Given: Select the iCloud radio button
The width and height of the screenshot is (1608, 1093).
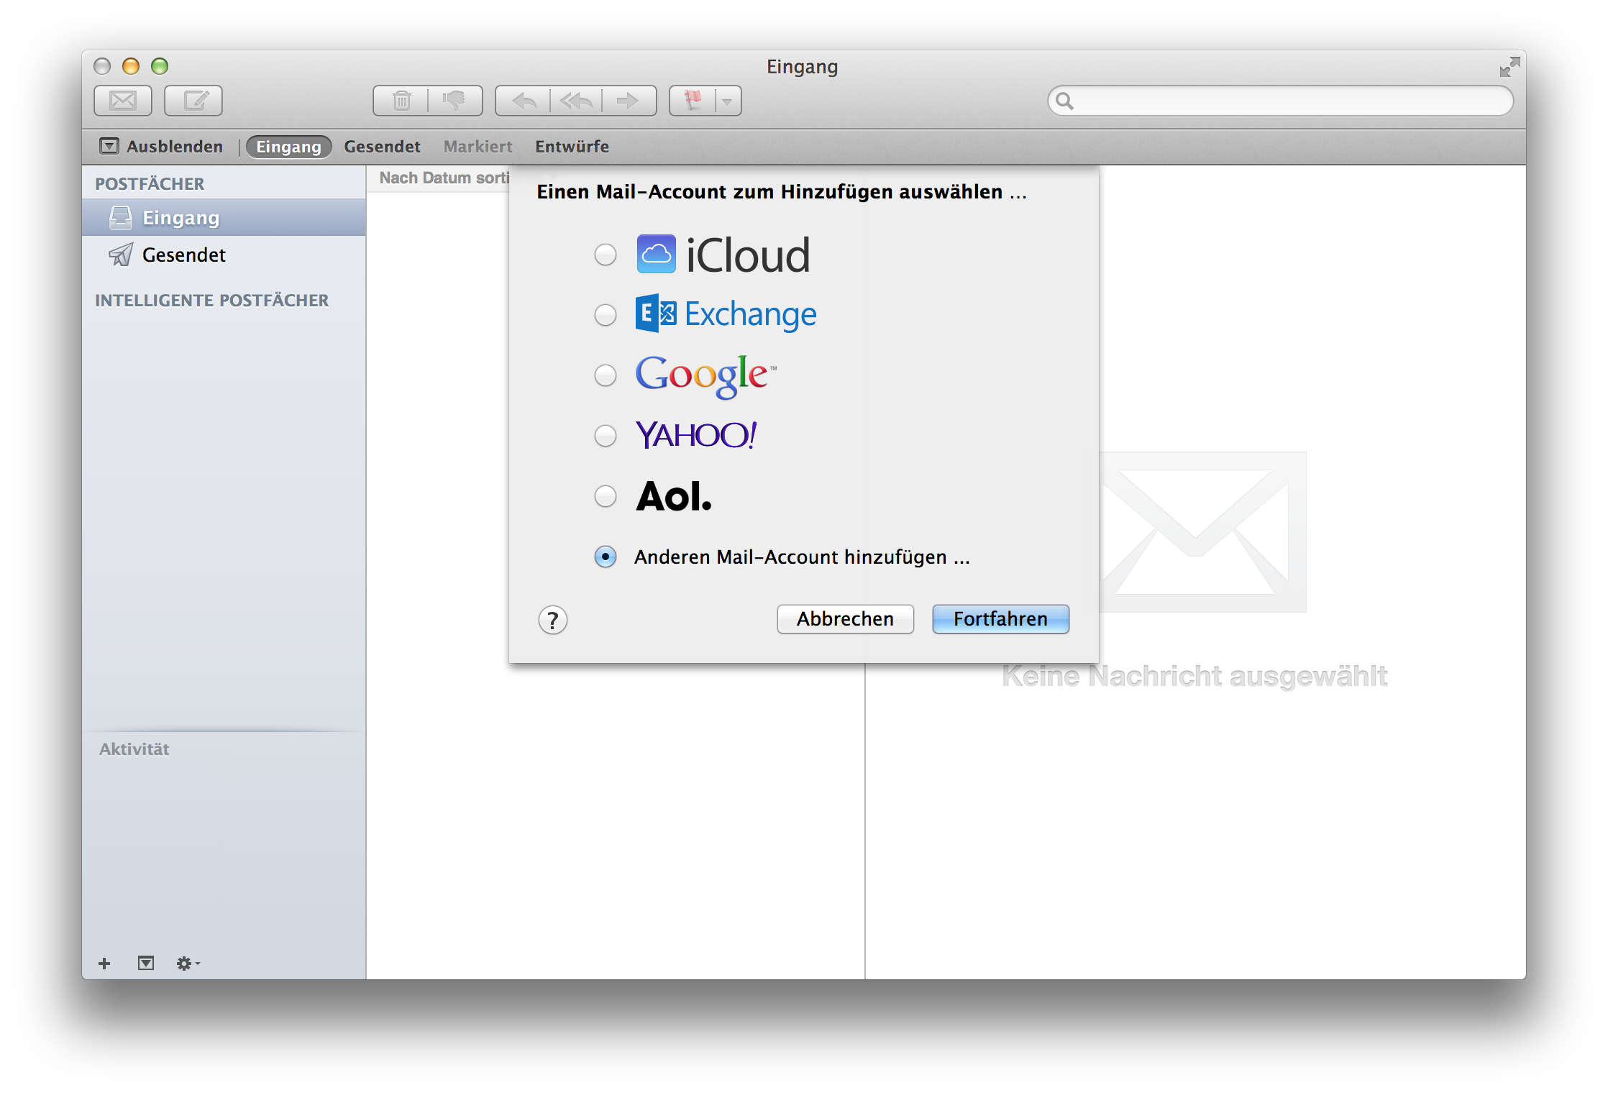Looking at the screenshot, I should pyautogui.click(x=606, y=255).
